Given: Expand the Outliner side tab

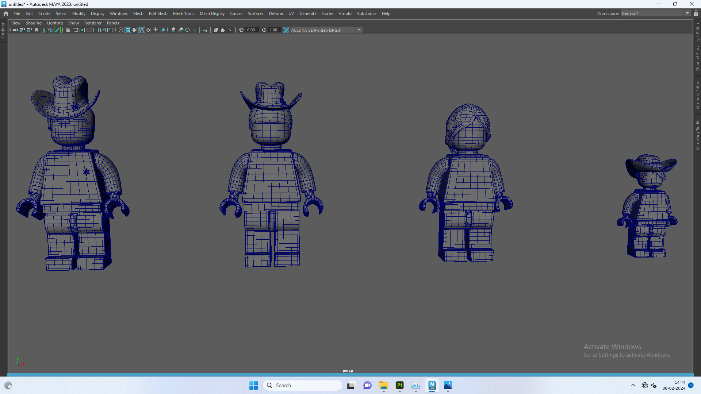Looking at the screenshot, I should click(x=3, y=31).
